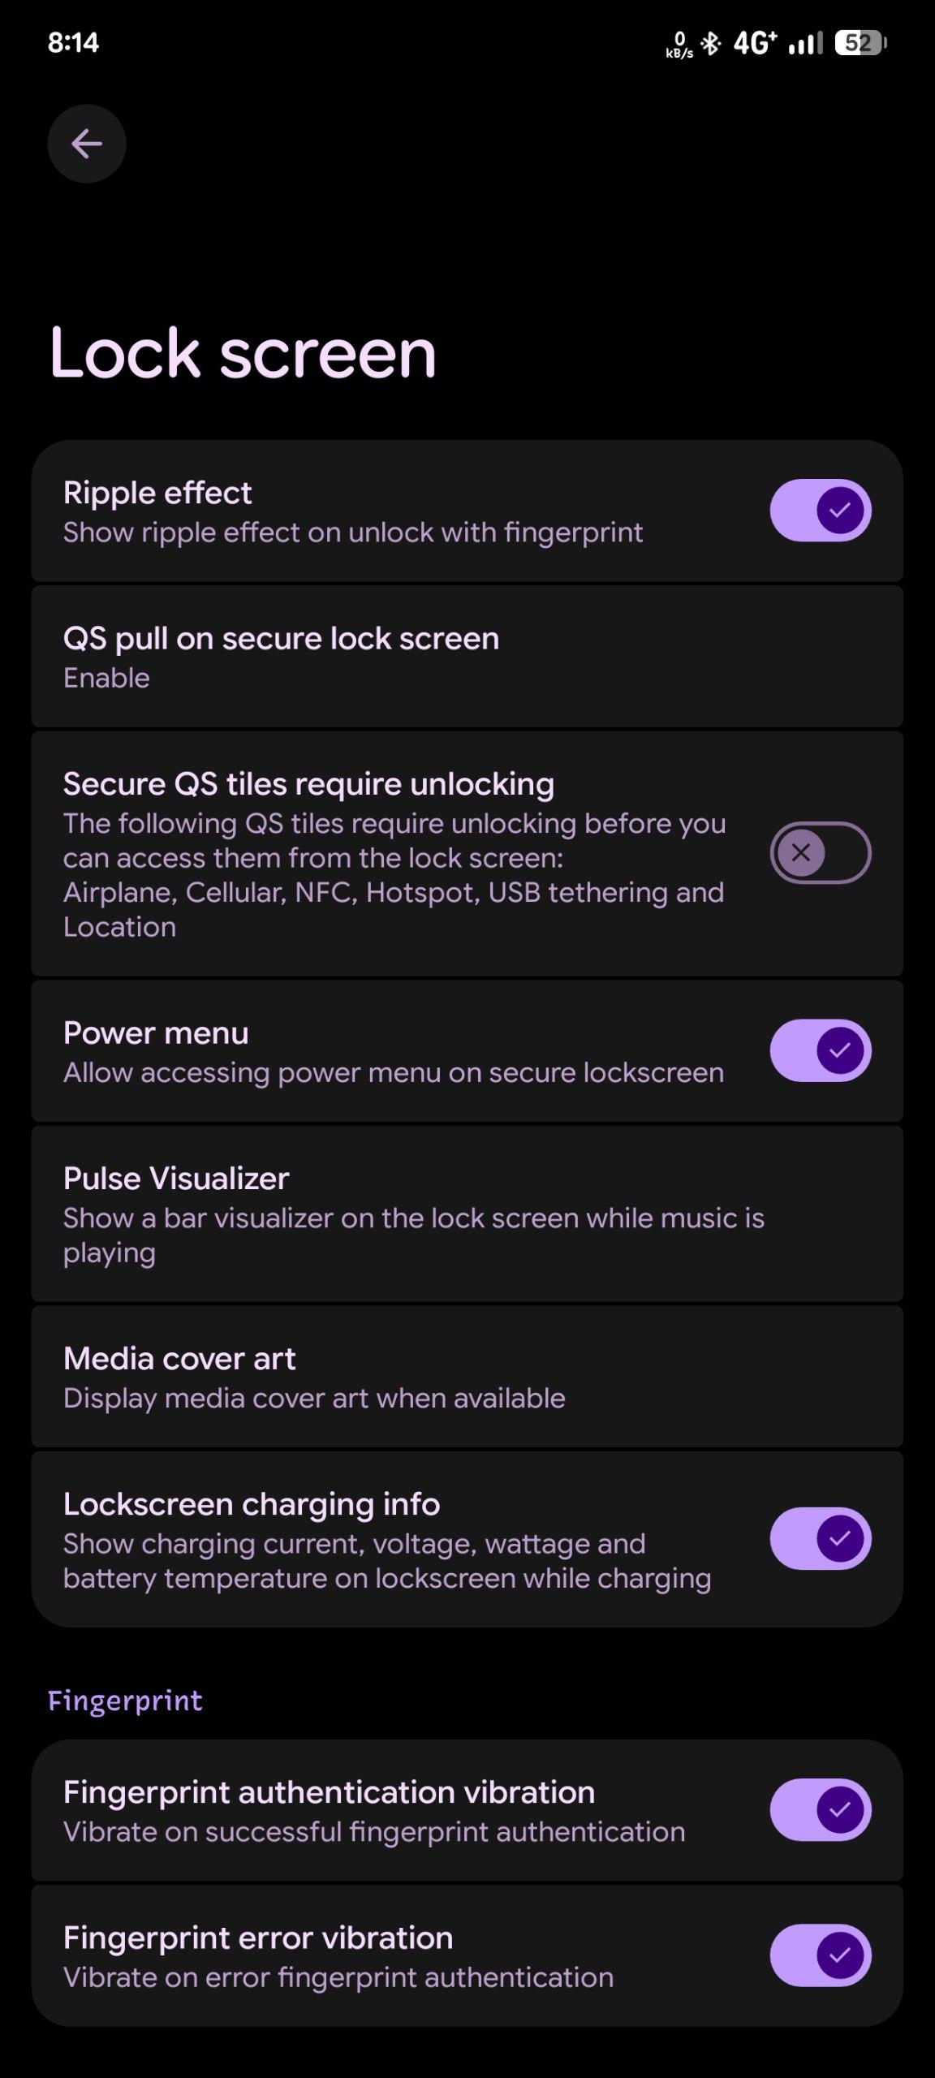Disable Lockscreen charging info switch

tap(820, 1538)
